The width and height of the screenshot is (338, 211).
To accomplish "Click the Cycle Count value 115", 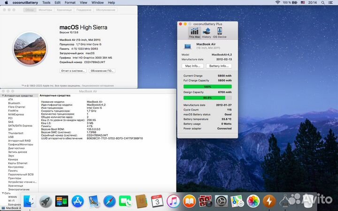I will pos(229,110).
